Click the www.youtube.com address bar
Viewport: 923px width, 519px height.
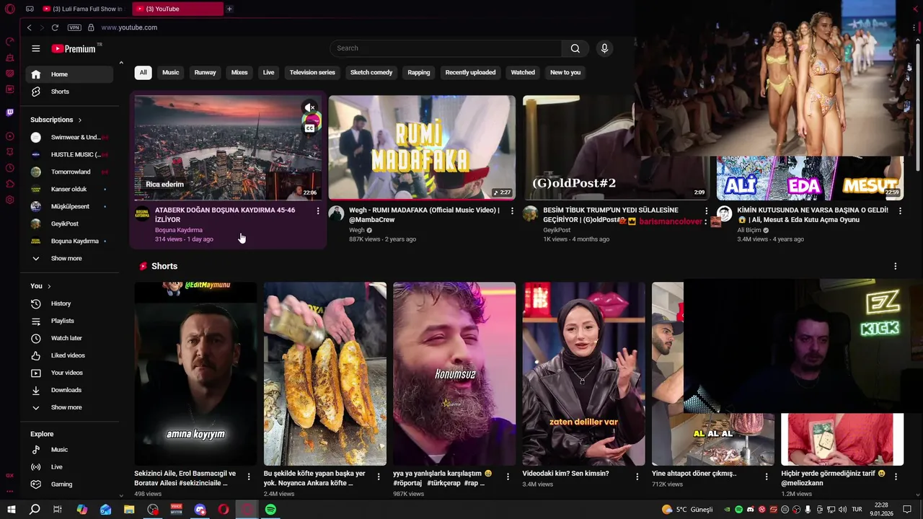tap(129, 27)
